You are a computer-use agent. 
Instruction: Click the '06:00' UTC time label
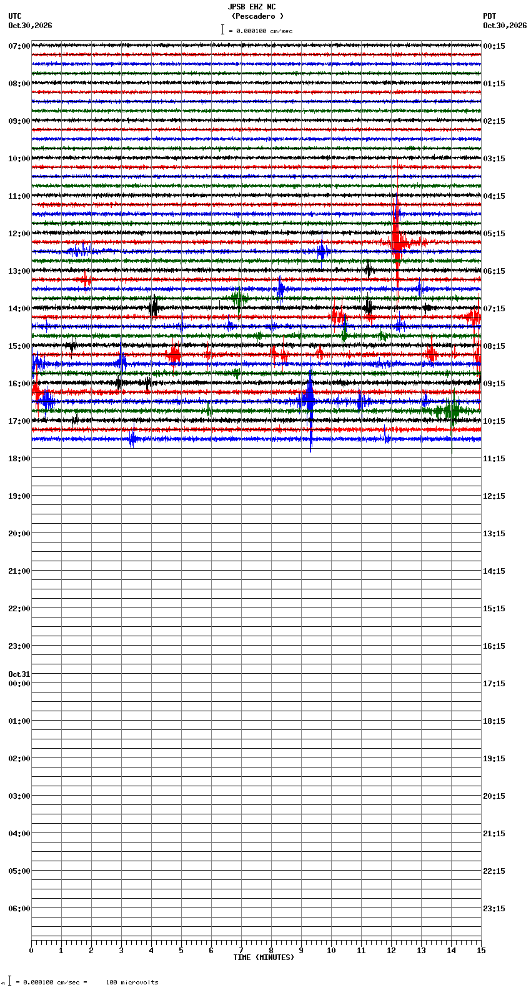[x=19, y=909]
